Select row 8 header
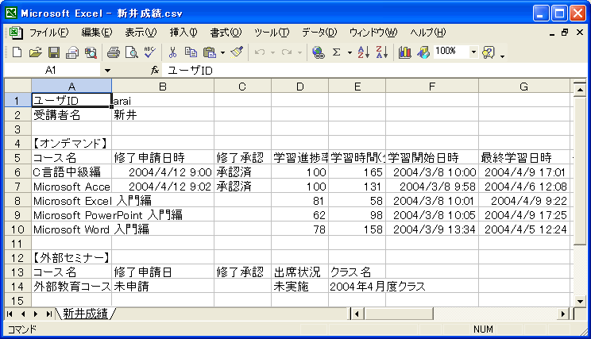This screenshot has width=591, height=339. point(17,201)
